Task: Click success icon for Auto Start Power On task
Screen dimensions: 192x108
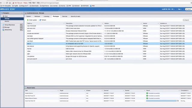Action: point(147,96)
